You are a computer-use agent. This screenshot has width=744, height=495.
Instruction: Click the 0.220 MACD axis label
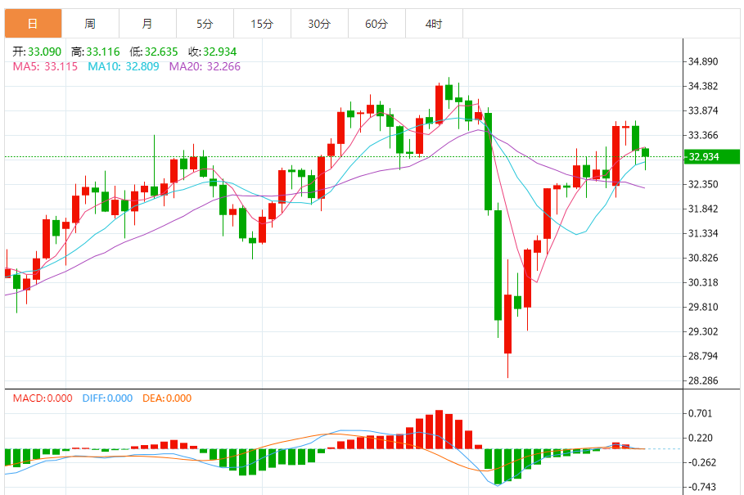701,438
